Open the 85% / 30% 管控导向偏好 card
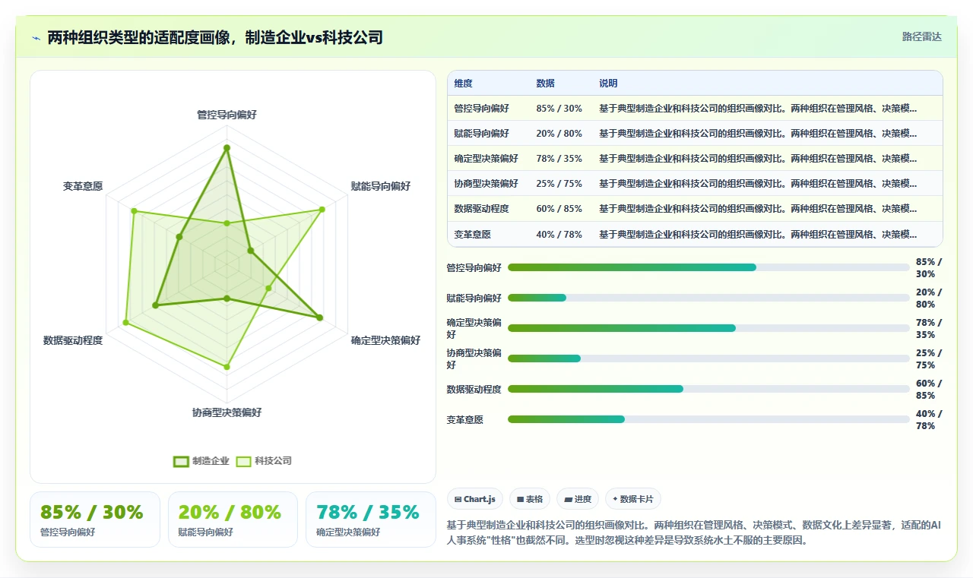The width and height of the screenshot is (973, 578). (x=95, y=520)
